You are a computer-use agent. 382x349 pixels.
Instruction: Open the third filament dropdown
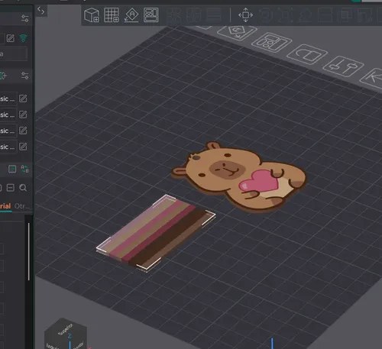pos(8,131)
